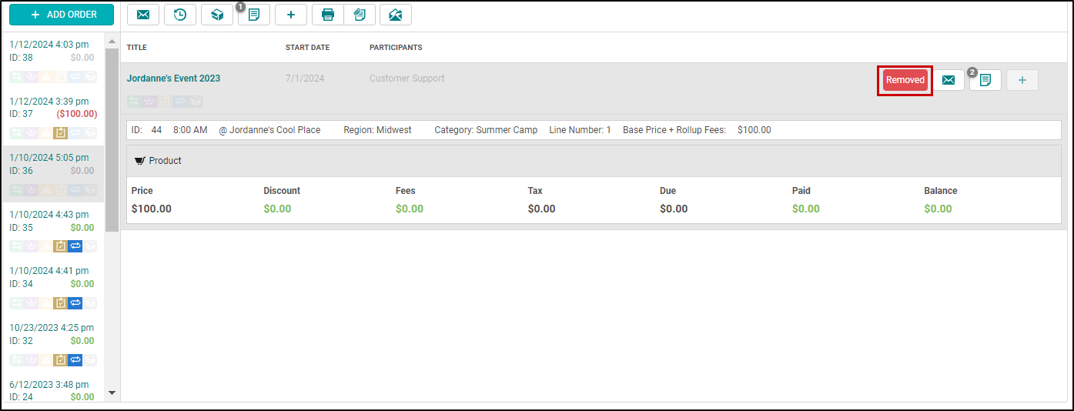Click green transfer icon under Jordanne's Event 2023
This screenshot has width=1074, height=411.
tap(134, 101)
